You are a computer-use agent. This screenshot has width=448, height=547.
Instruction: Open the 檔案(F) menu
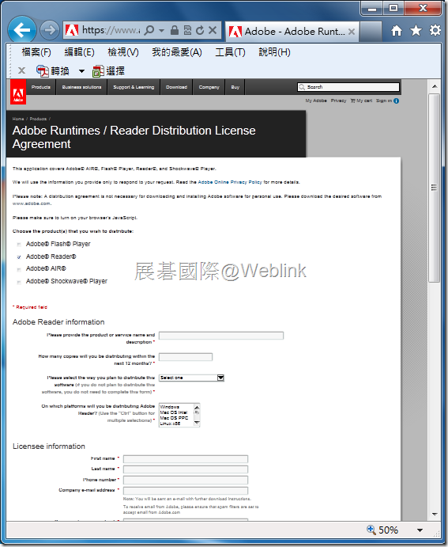click(x=36, y=52)
